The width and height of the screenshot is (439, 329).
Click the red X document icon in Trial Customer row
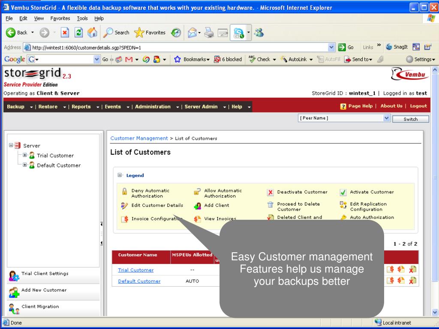pyautogui.click(x=412, y=269)
